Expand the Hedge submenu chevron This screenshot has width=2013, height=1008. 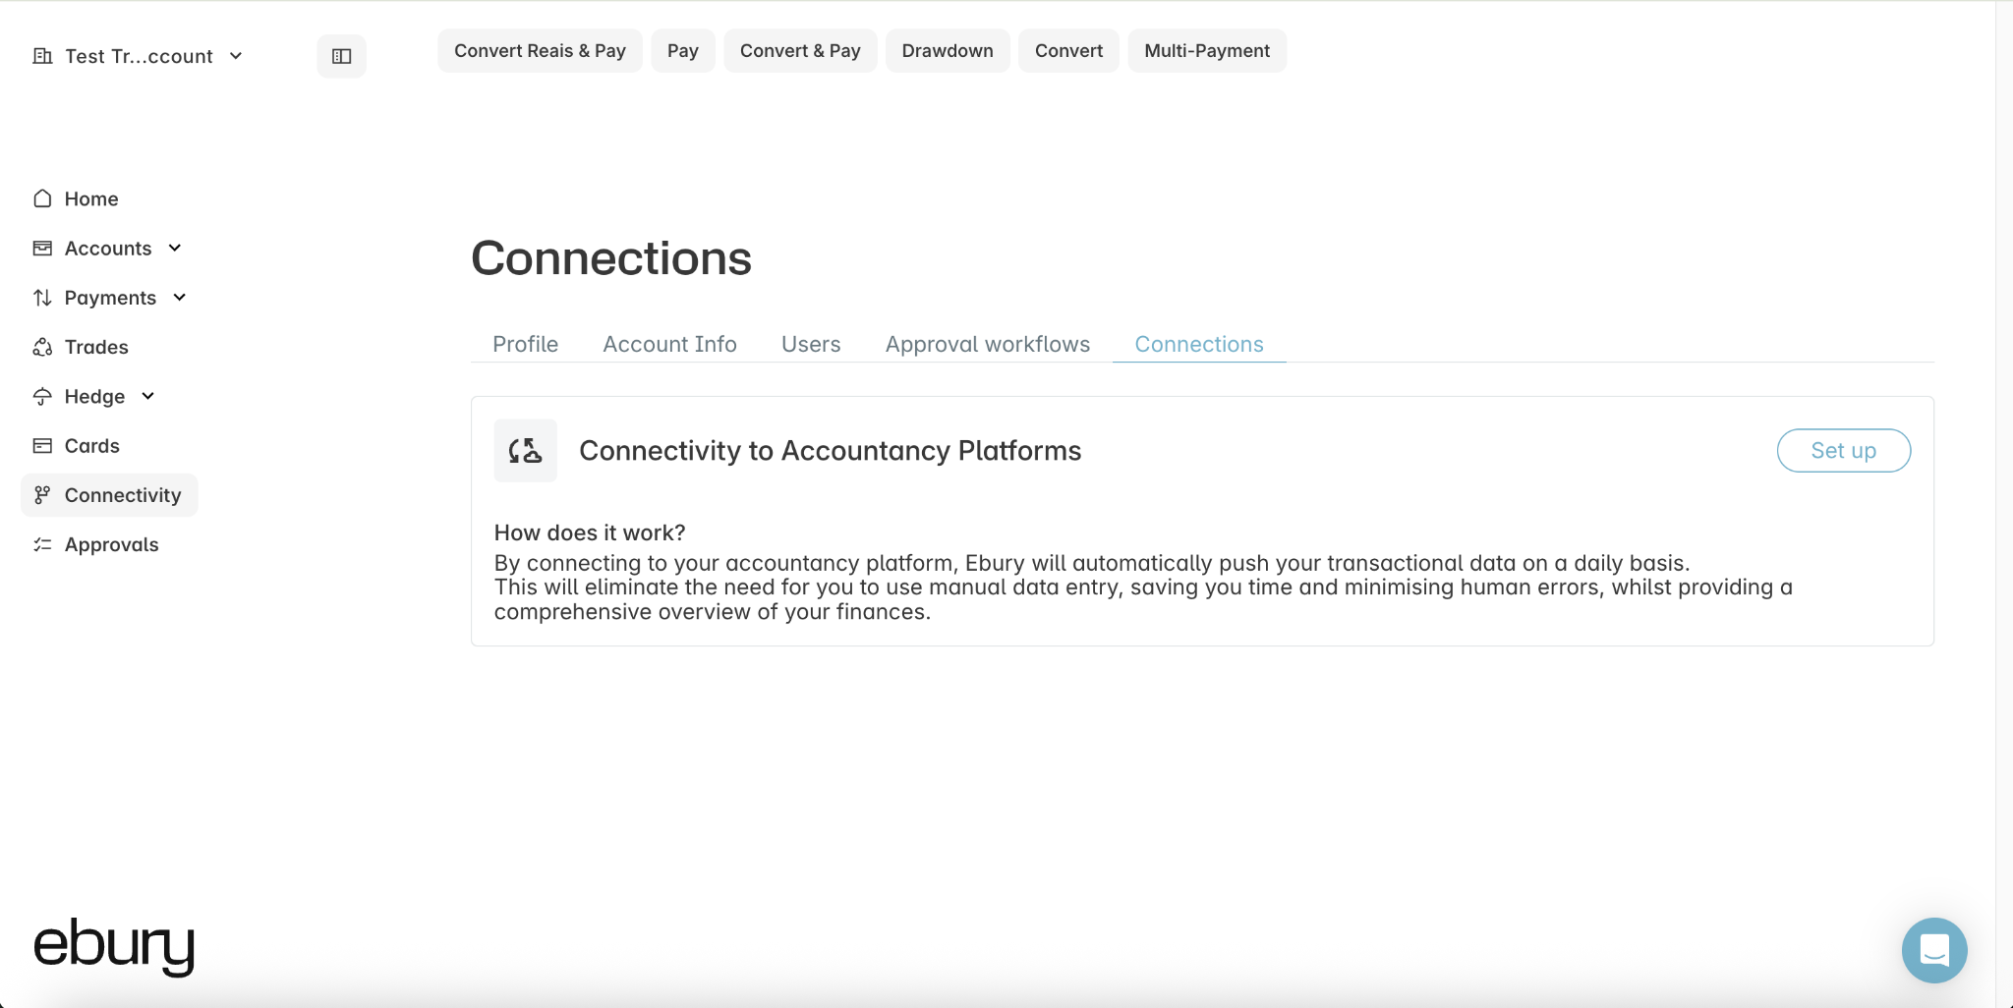pyautogui.click(x=148, y=396)
